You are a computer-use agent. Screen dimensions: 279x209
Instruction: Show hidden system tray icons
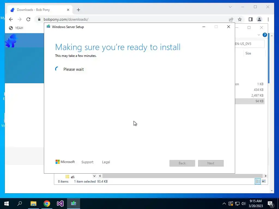click(224, 204)
